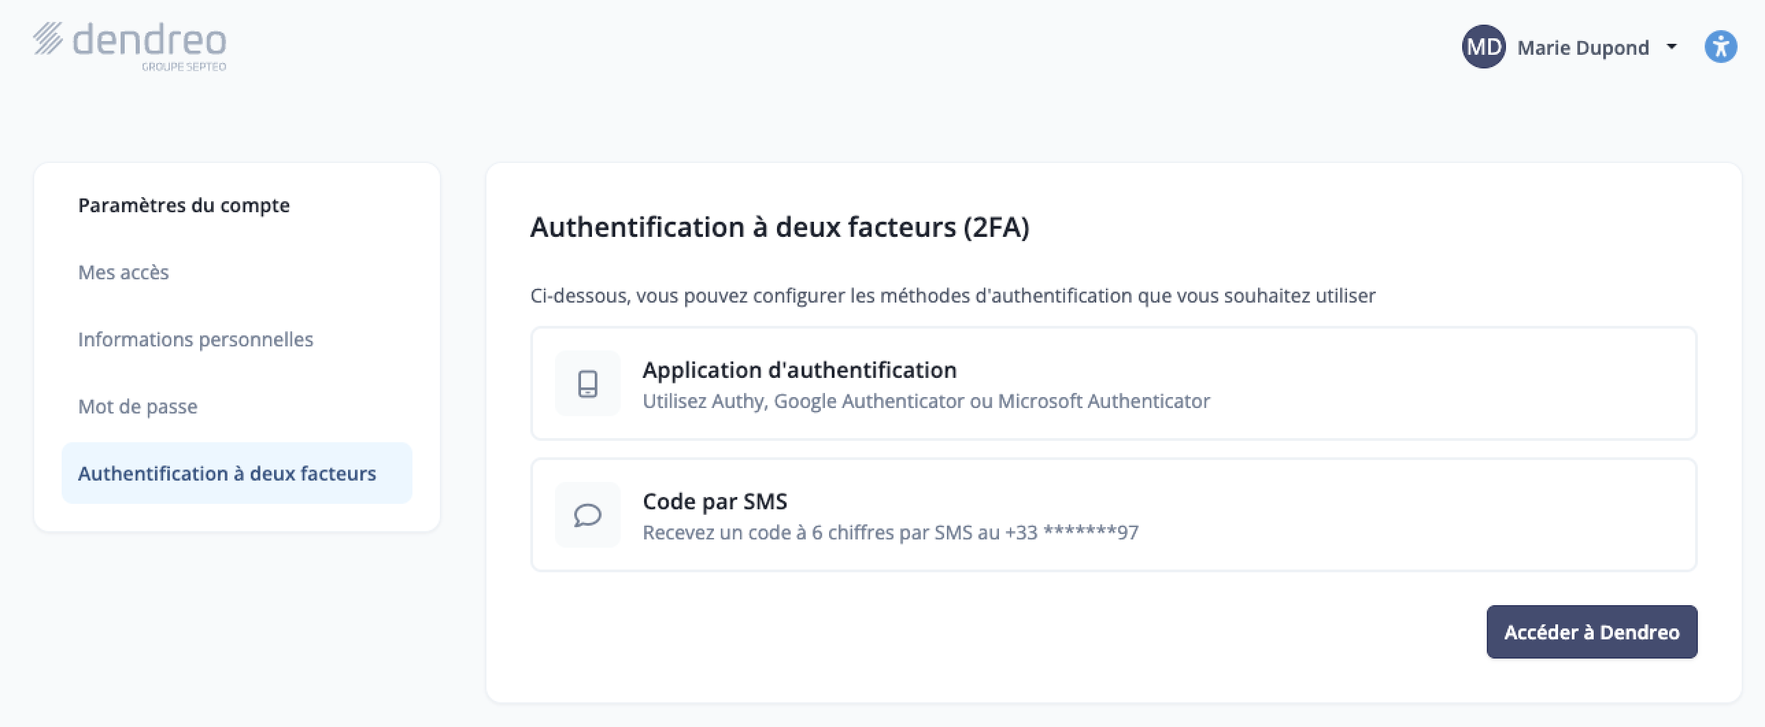
Task: Select Authentification à deux facteurs menu item
Action: pos(227,474)
